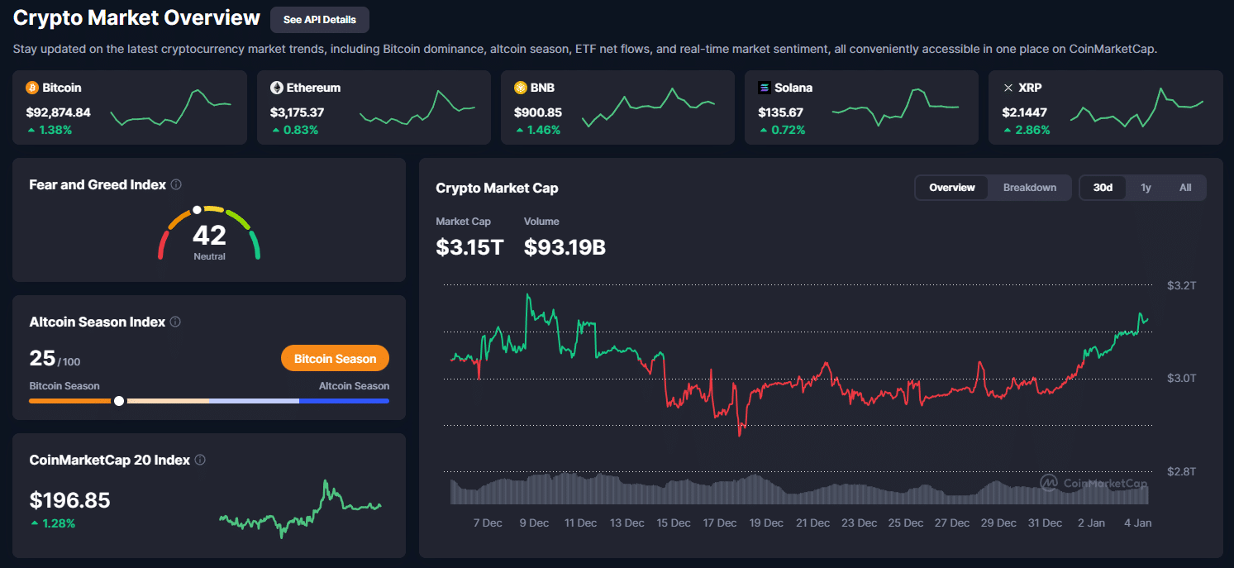
Task: Click the 4 Jan date label on chart
Action: point(1137,523)
